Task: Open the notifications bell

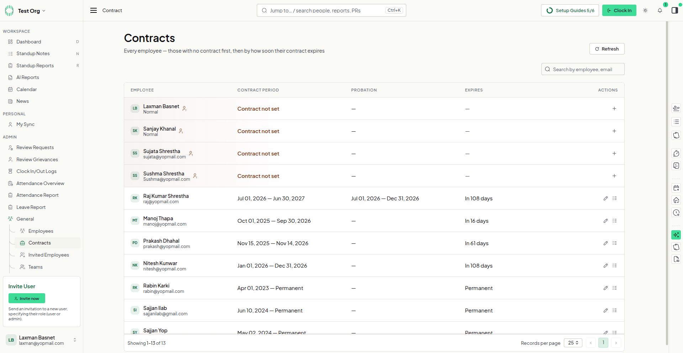Action: [x=660, y=10]
